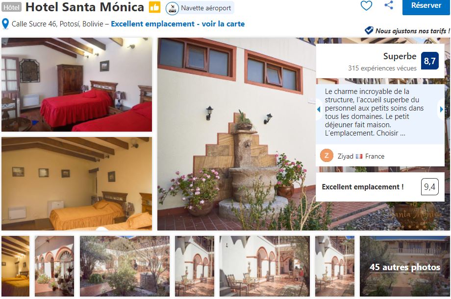Image resolution: width=451 pixels, height=299 pixels.
Task: Click 'Nous ajustons nos tarifs !' text
Action: 412,31
